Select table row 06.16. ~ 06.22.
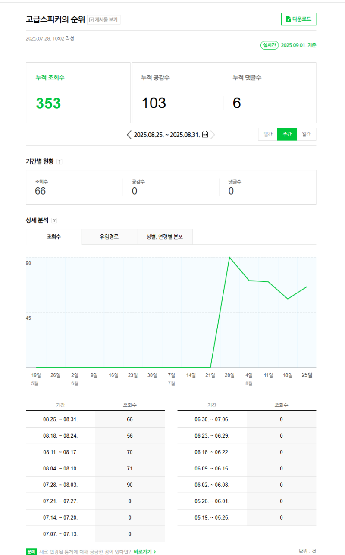Viewport: 345px width, 555px height. pos(247,452)
